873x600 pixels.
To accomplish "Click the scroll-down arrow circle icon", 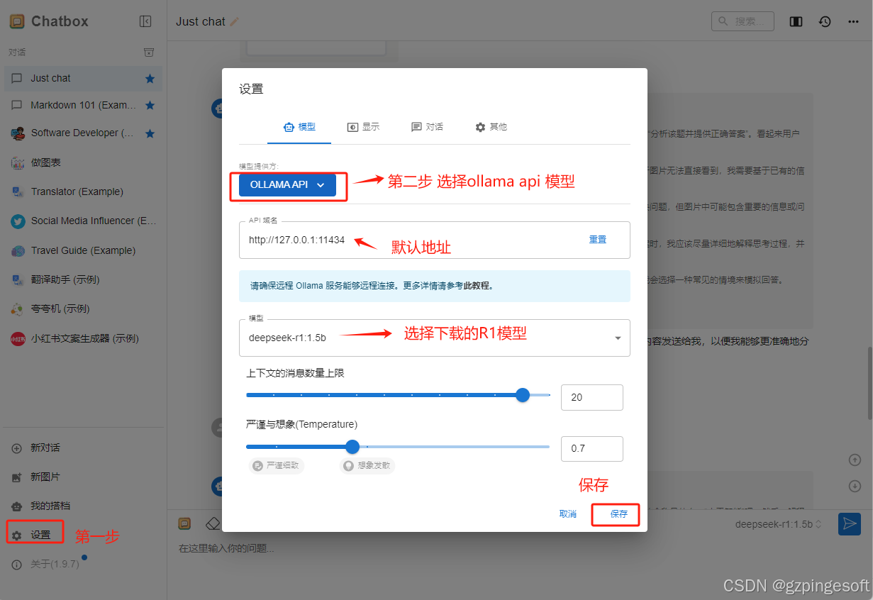I will [855, 486].
